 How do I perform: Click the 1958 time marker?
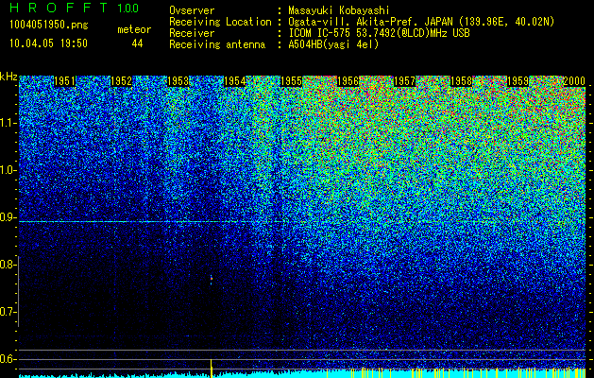tap(462, 81)
